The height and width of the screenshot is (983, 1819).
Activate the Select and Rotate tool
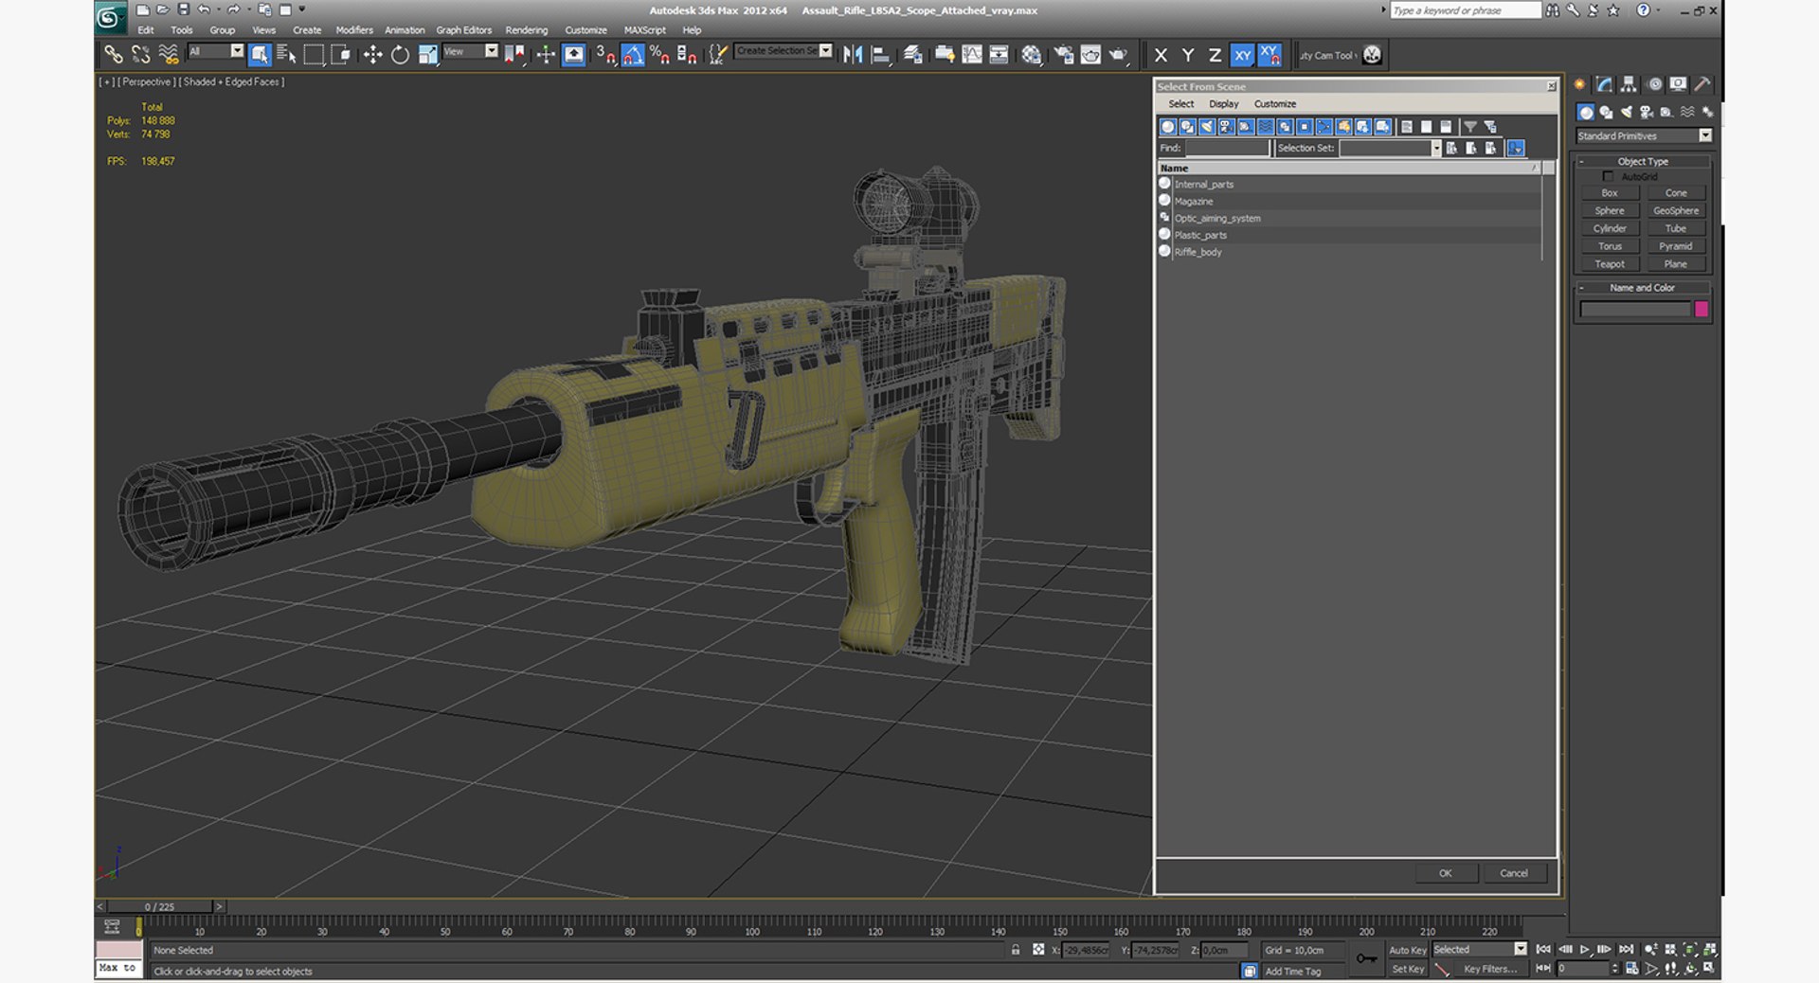pyautogui.click(x=400, y=55)
